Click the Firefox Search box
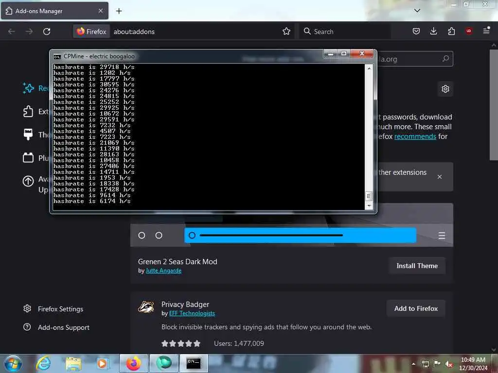This screenshot has width=498, height=373. coord(345,32)
